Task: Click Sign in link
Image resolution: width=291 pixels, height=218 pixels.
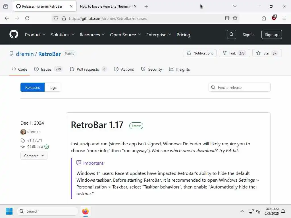Action: point(248,35)
